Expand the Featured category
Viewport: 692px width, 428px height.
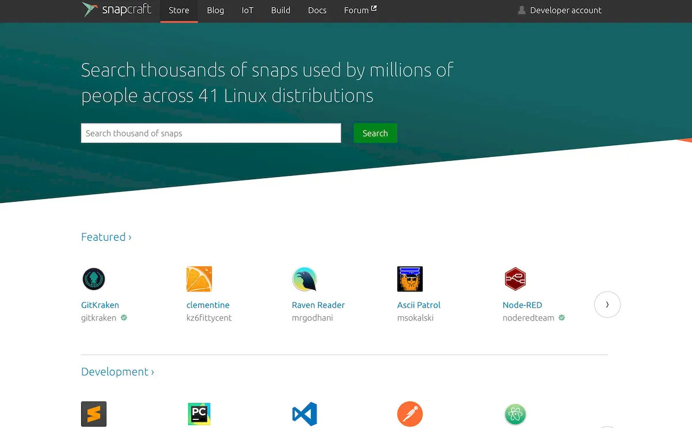click(x=106, y=237)
